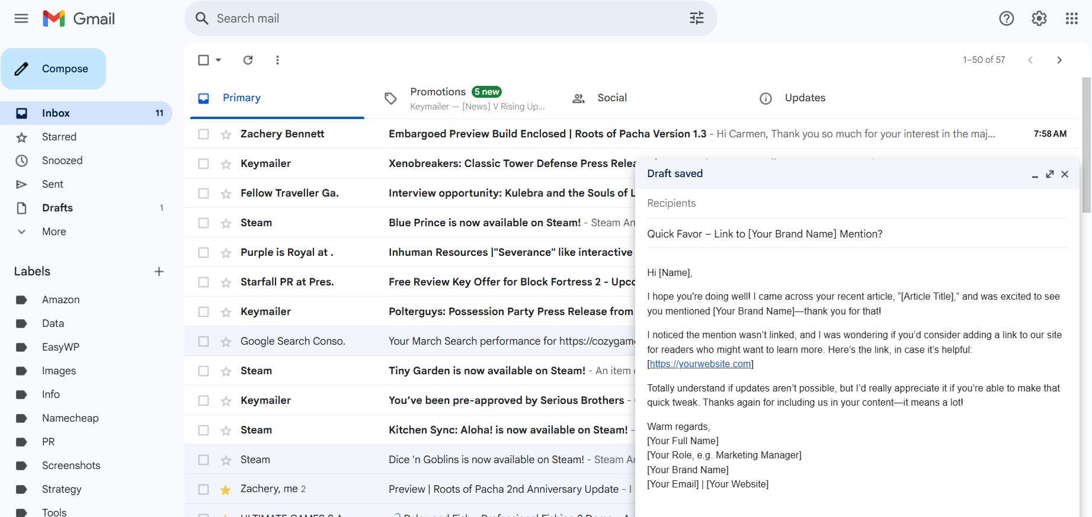Expand draft to full screen
Screen dimensions: 1092x517
coord(1050,174)
